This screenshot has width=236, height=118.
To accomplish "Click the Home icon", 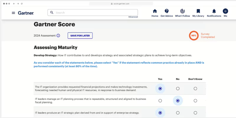I will tap(155, 11).
